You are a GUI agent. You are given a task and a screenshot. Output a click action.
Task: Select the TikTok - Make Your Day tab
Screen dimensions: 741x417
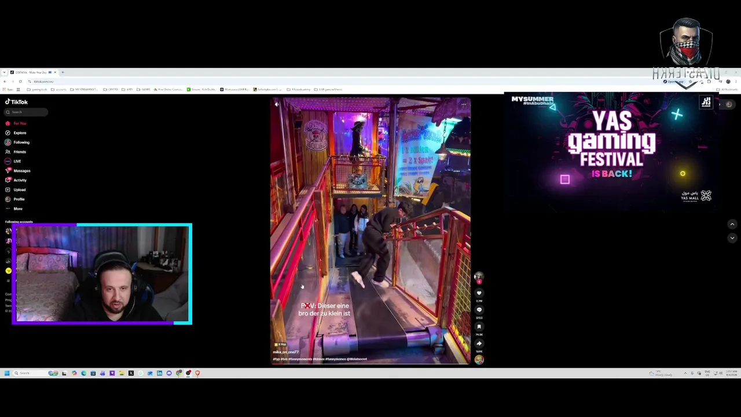(x=32, y=72)
